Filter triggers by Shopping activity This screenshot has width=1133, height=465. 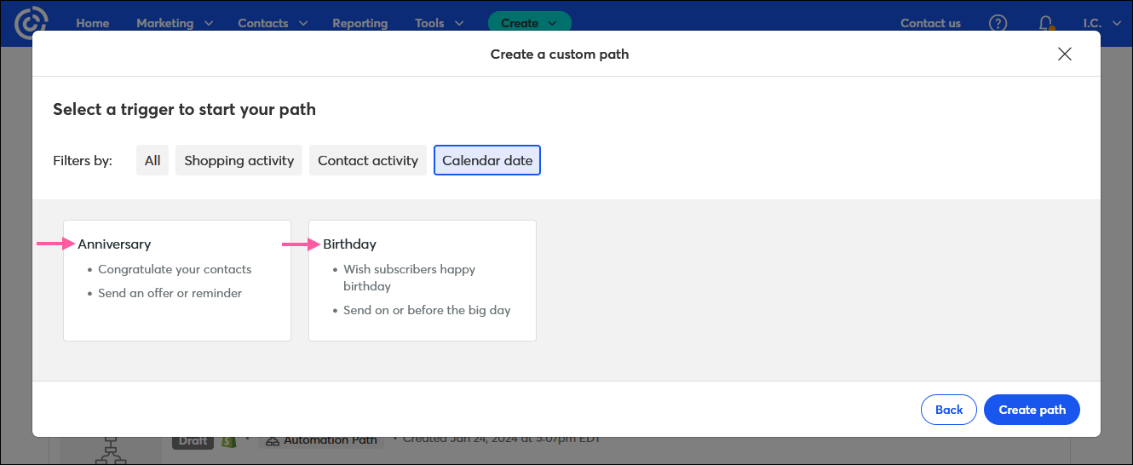(239, 160)
